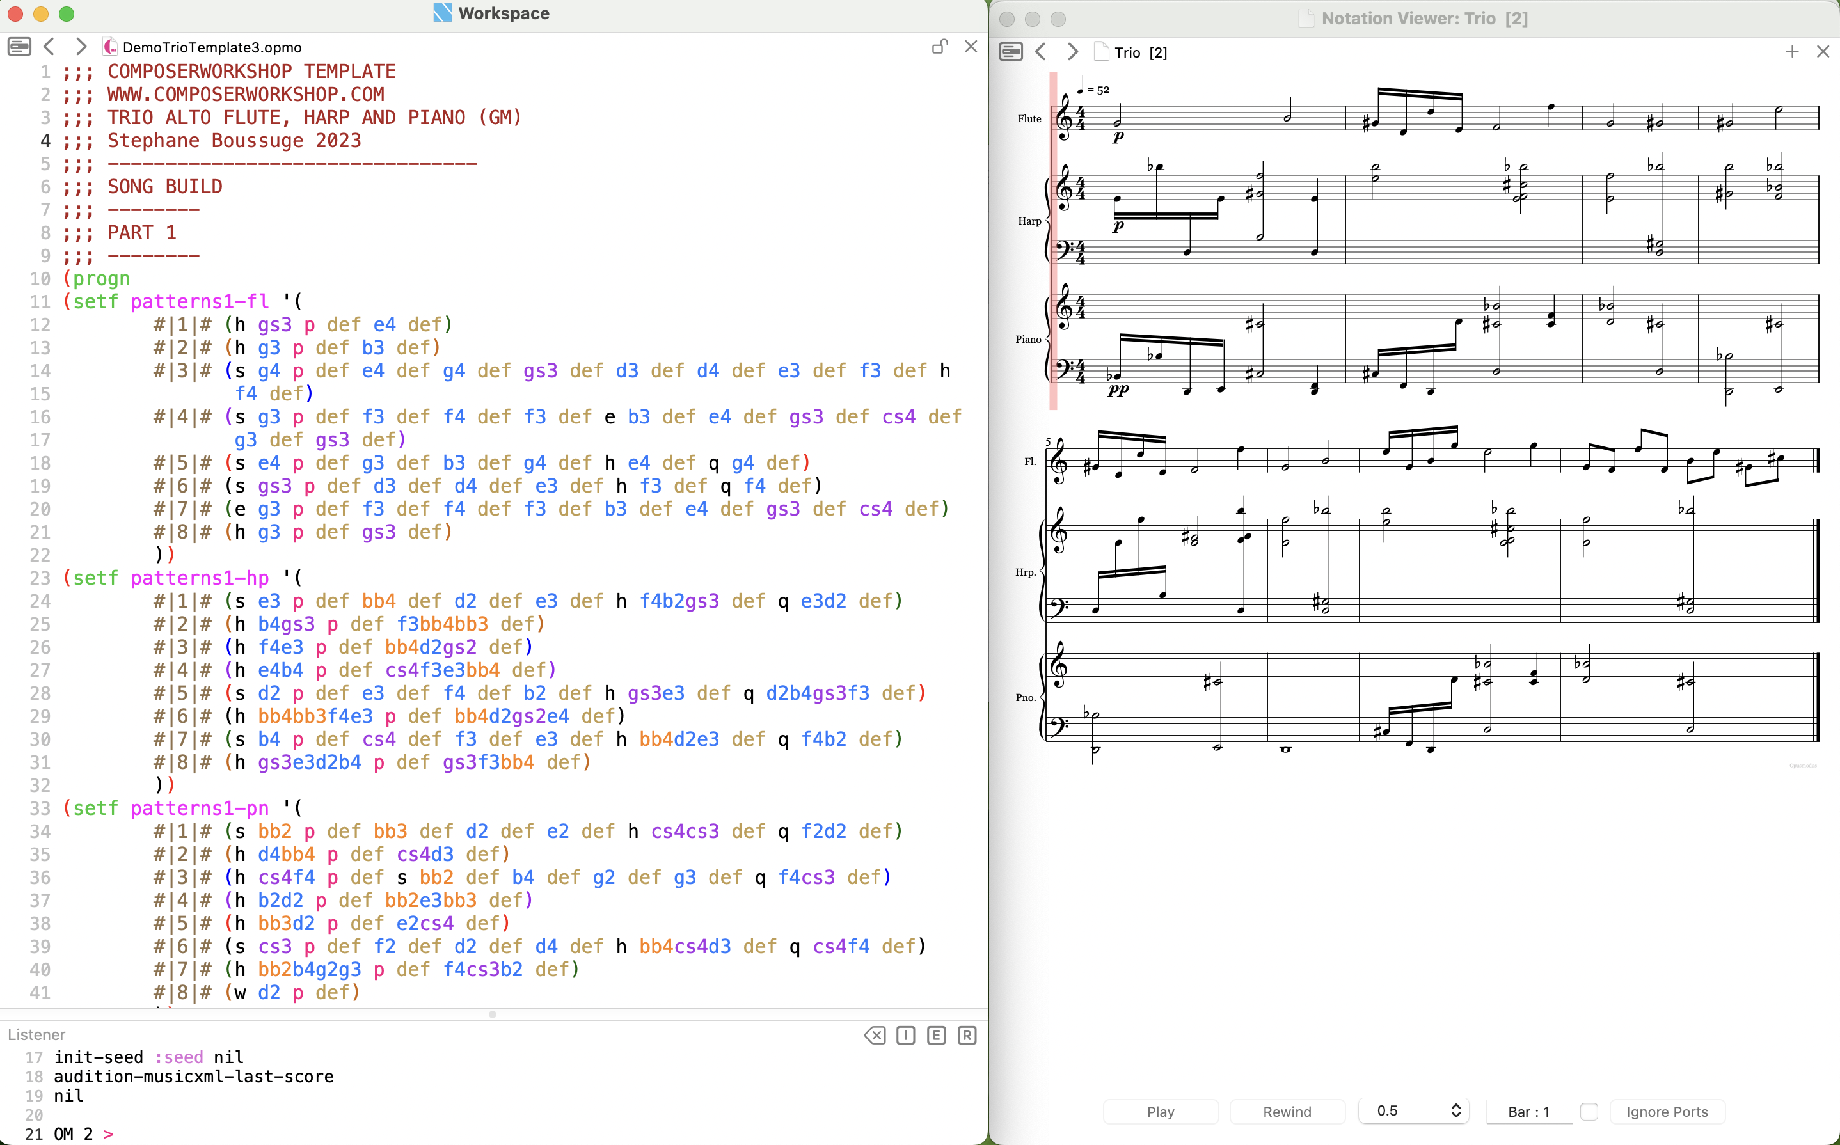Click the Listener 'I' icon button
The height and width of the screenshot is (1145, 1840).
click(906, 1035)
